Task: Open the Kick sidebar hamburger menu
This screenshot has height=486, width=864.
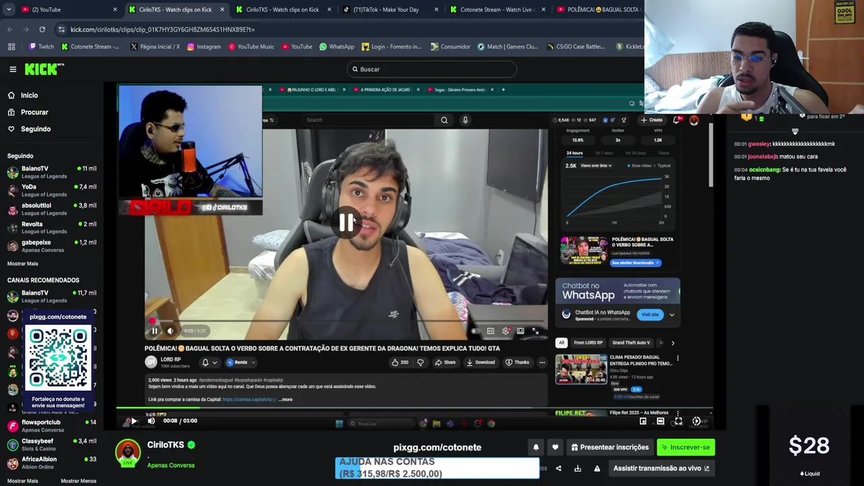Action: pos(13,69)
